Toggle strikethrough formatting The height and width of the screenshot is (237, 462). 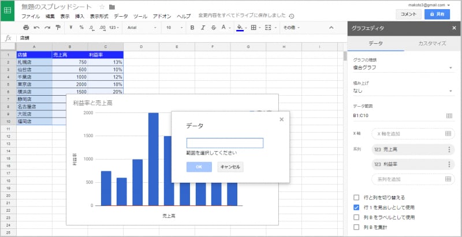click(x=213, y=28)
